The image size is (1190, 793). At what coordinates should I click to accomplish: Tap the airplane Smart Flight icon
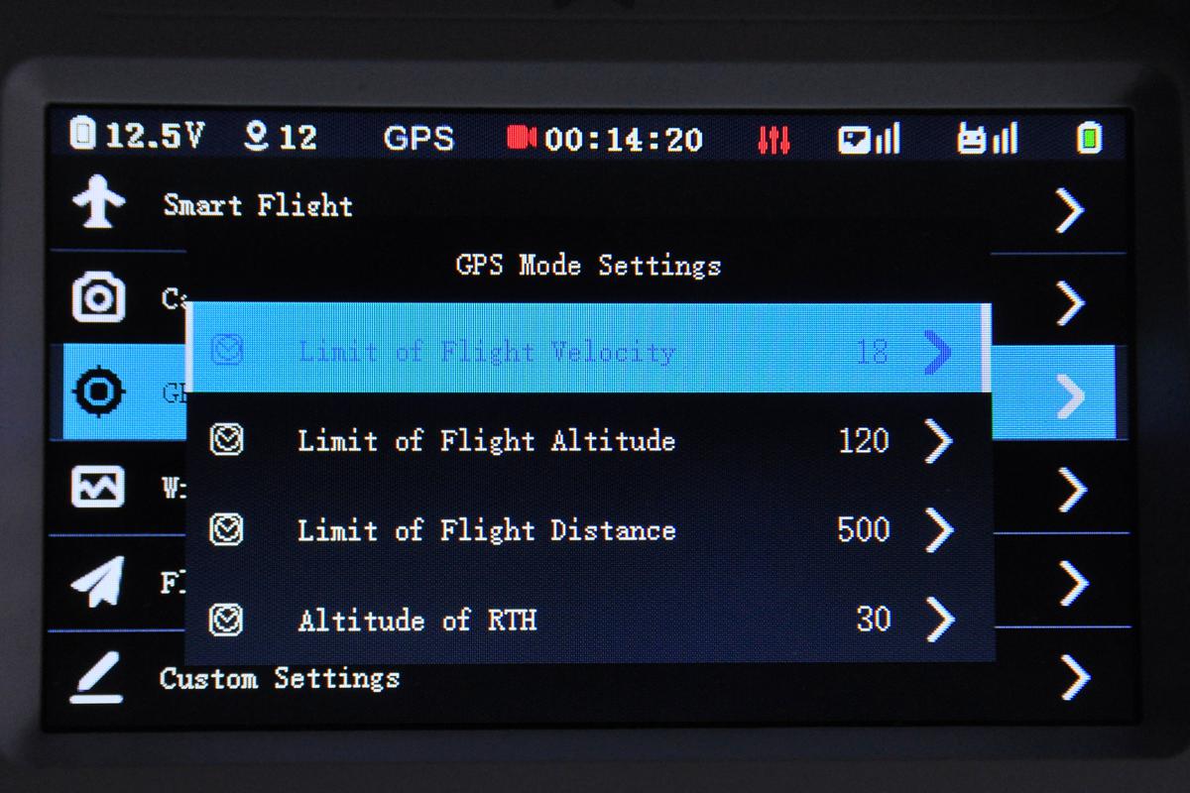(98, 203)
